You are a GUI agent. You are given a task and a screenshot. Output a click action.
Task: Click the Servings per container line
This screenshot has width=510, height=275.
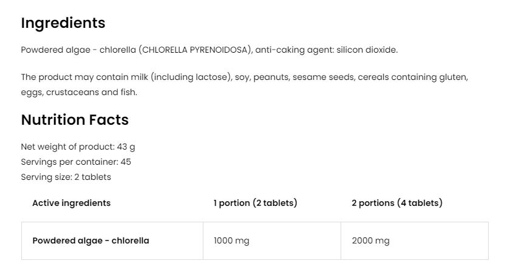(x=76, y=162)
